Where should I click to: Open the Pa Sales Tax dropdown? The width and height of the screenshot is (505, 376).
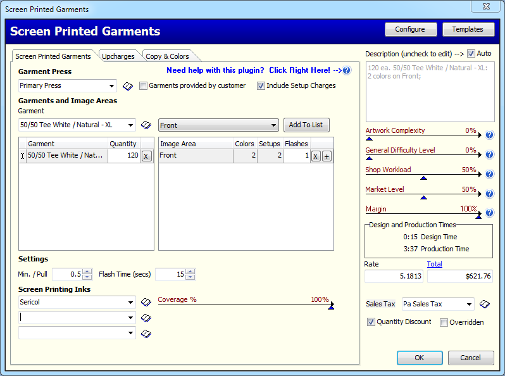469,304
